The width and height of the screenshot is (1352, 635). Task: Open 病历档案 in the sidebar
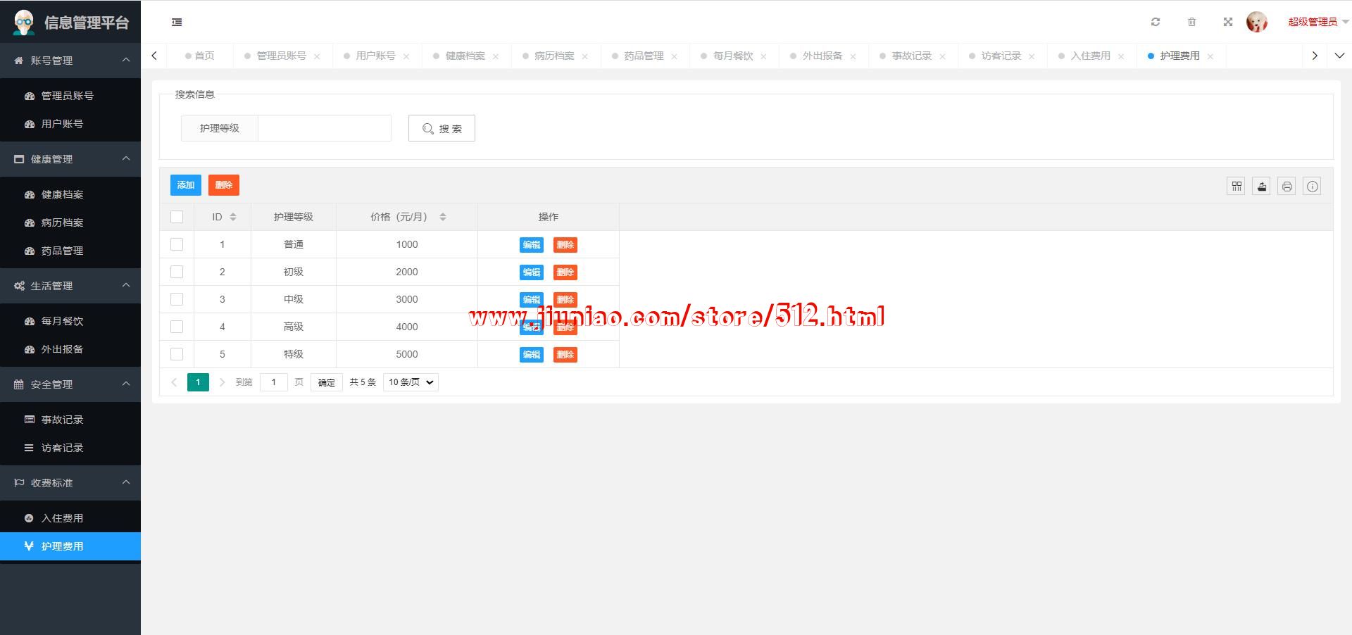70,222
